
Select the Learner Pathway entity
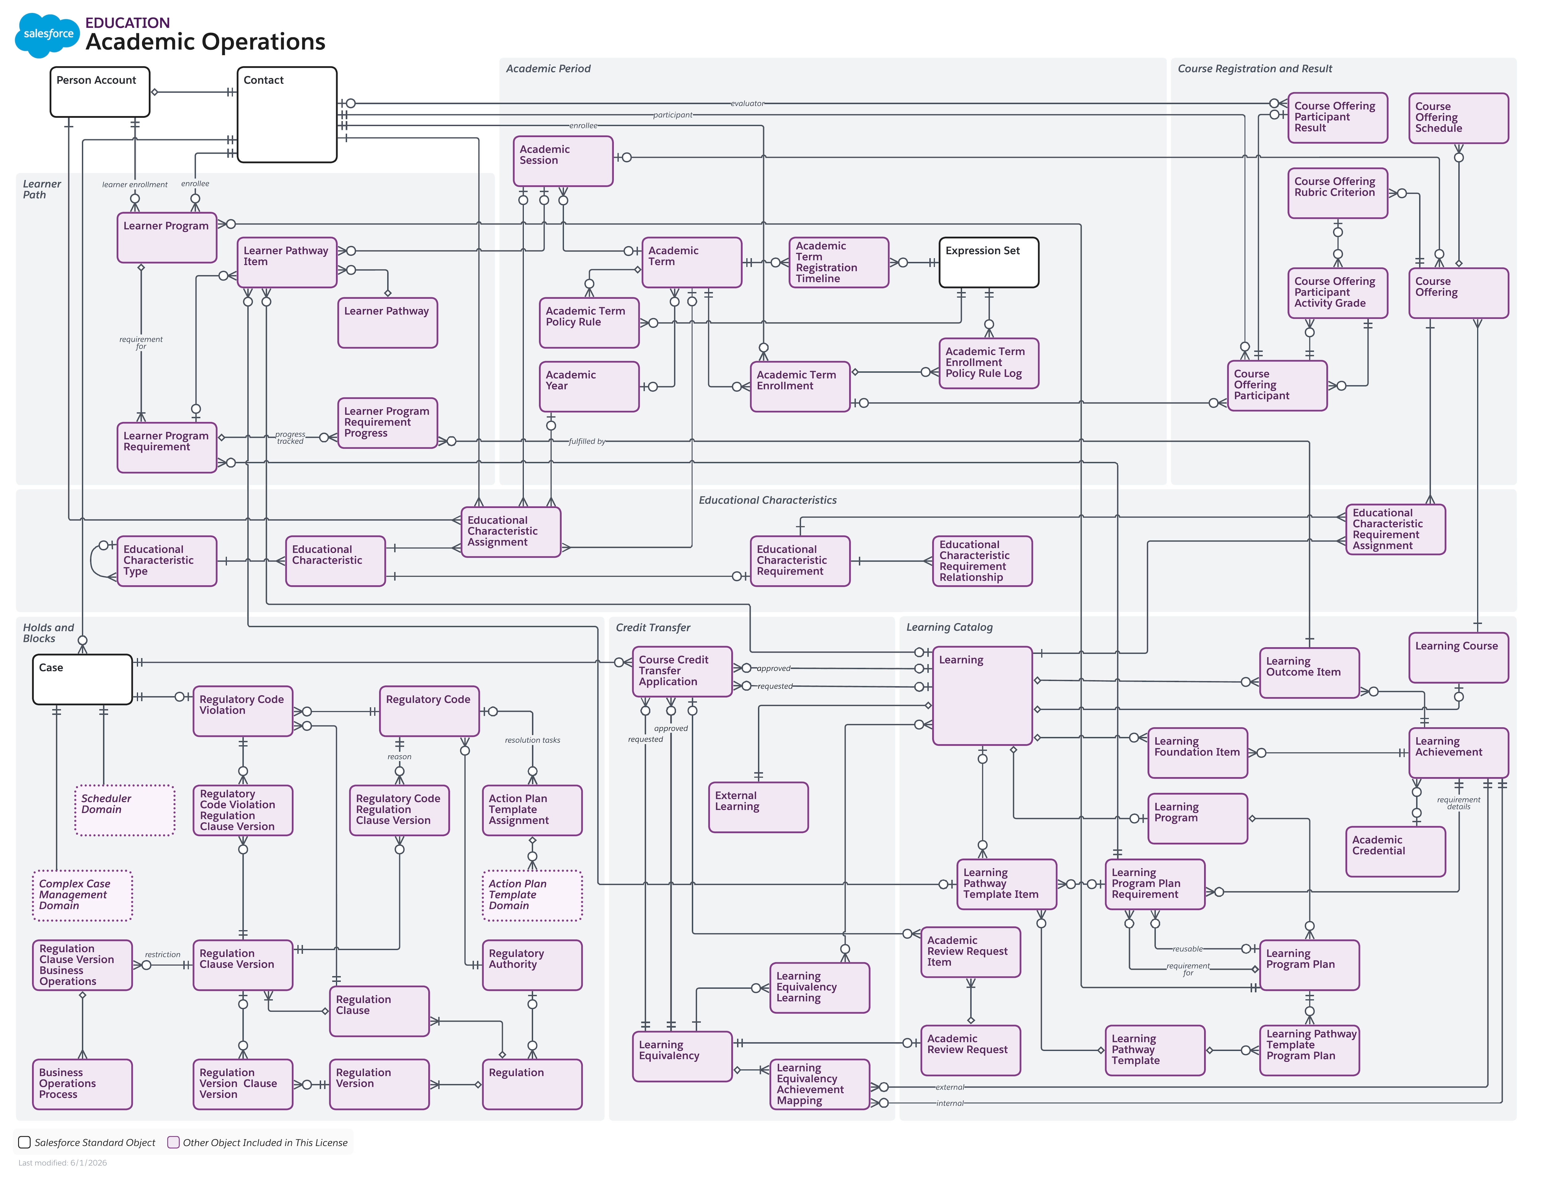pyautogui.click(x=388, y=323)
